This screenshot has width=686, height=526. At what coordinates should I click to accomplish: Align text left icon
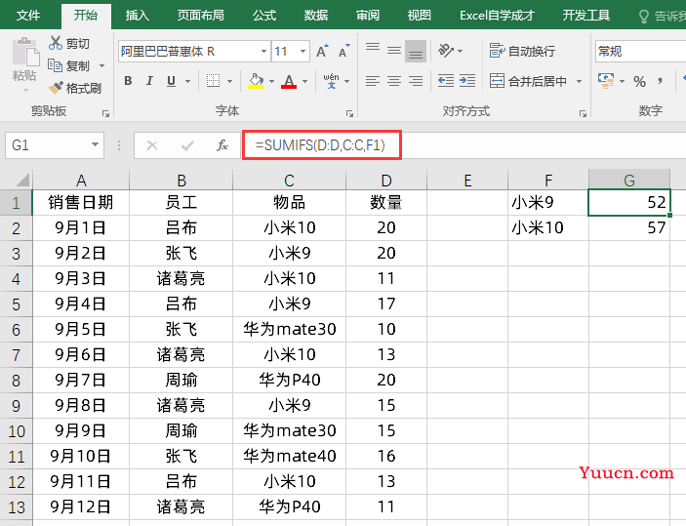(373, 81)
